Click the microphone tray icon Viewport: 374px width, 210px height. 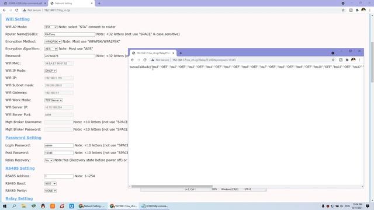click(323, 206)
